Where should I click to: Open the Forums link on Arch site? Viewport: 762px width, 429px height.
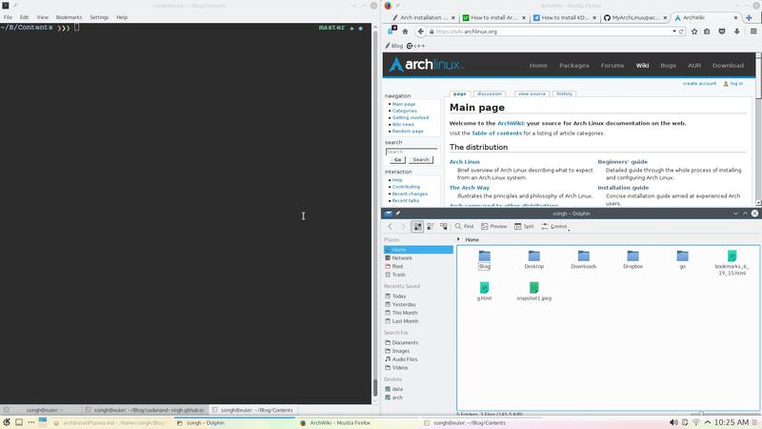612,66
